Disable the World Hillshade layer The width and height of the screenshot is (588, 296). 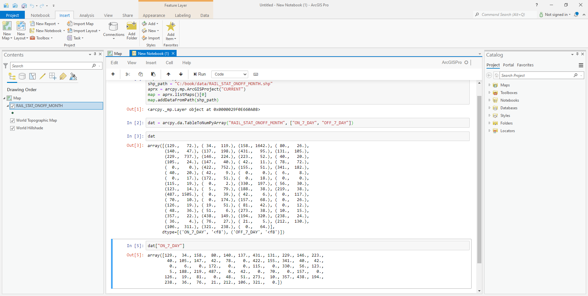(12, 128)
